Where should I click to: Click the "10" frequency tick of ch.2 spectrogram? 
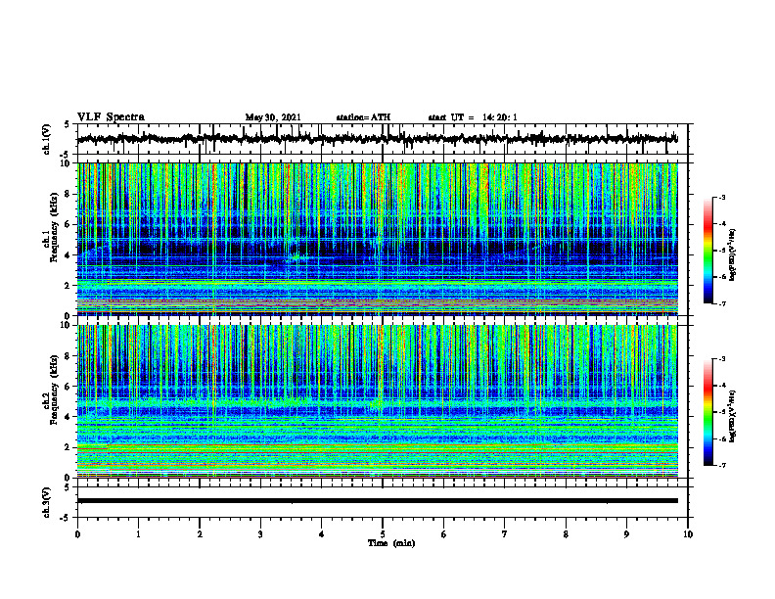pyautogui.click(x=68, y=325)
